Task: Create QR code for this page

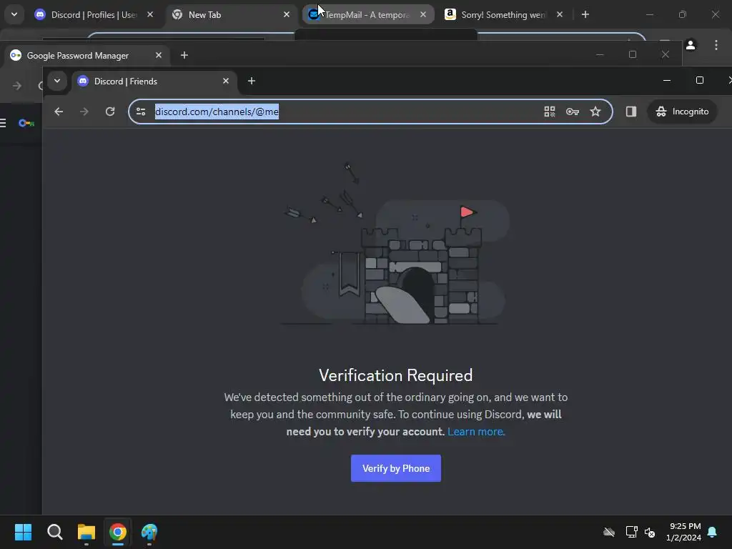Action: coord(550,112)
